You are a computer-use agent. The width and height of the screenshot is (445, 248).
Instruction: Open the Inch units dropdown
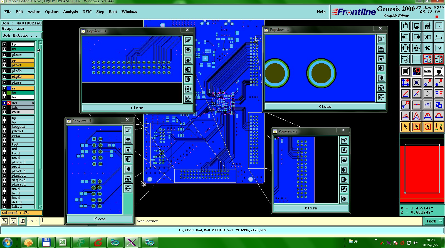click(x=434, y=221)
